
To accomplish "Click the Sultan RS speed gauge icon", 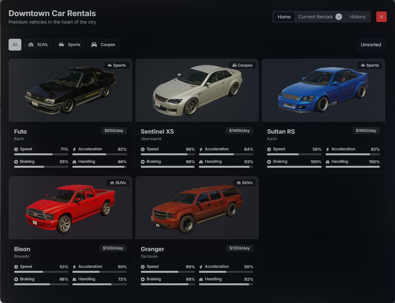I will click(269, 149).
